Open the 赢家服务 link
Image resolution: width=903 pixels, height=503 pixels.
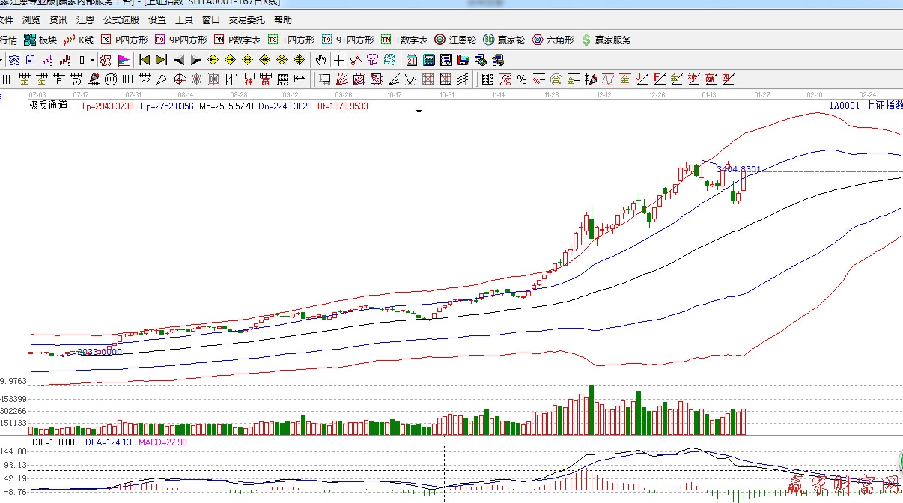606,40
